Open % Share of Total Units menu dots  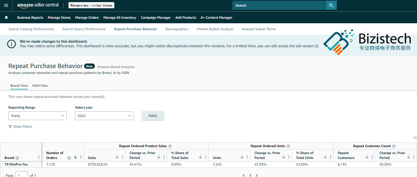(331, 157)
